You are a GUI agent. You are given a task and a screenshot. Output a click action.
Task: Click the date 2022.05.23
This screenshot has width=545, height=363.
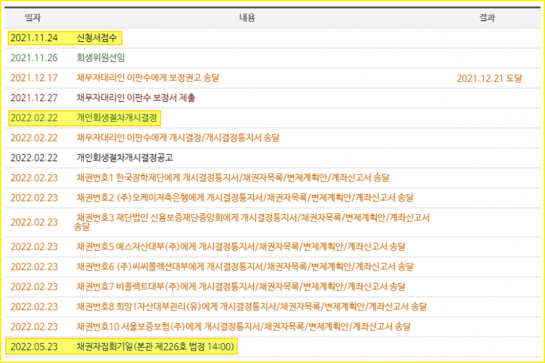click(34, 346)
